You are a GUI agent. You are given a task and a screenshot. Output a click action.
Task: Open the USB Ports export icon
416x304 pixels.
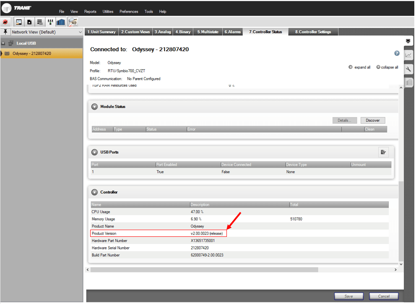[x=384, y=152]
